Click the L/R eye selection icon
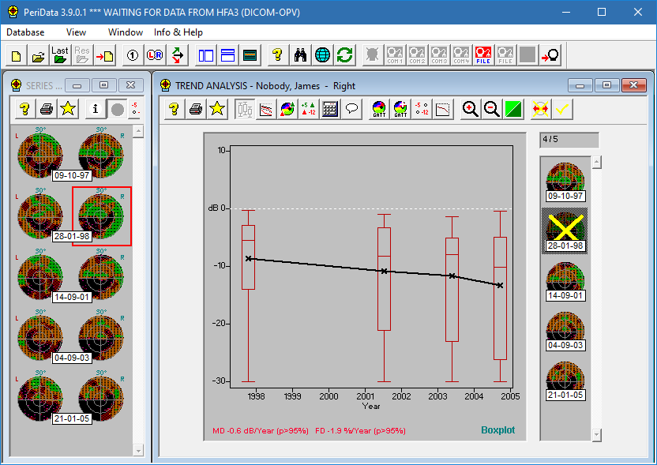Viewport: 657px width, 465px height. pyautogui.click(x=155, y=55)
